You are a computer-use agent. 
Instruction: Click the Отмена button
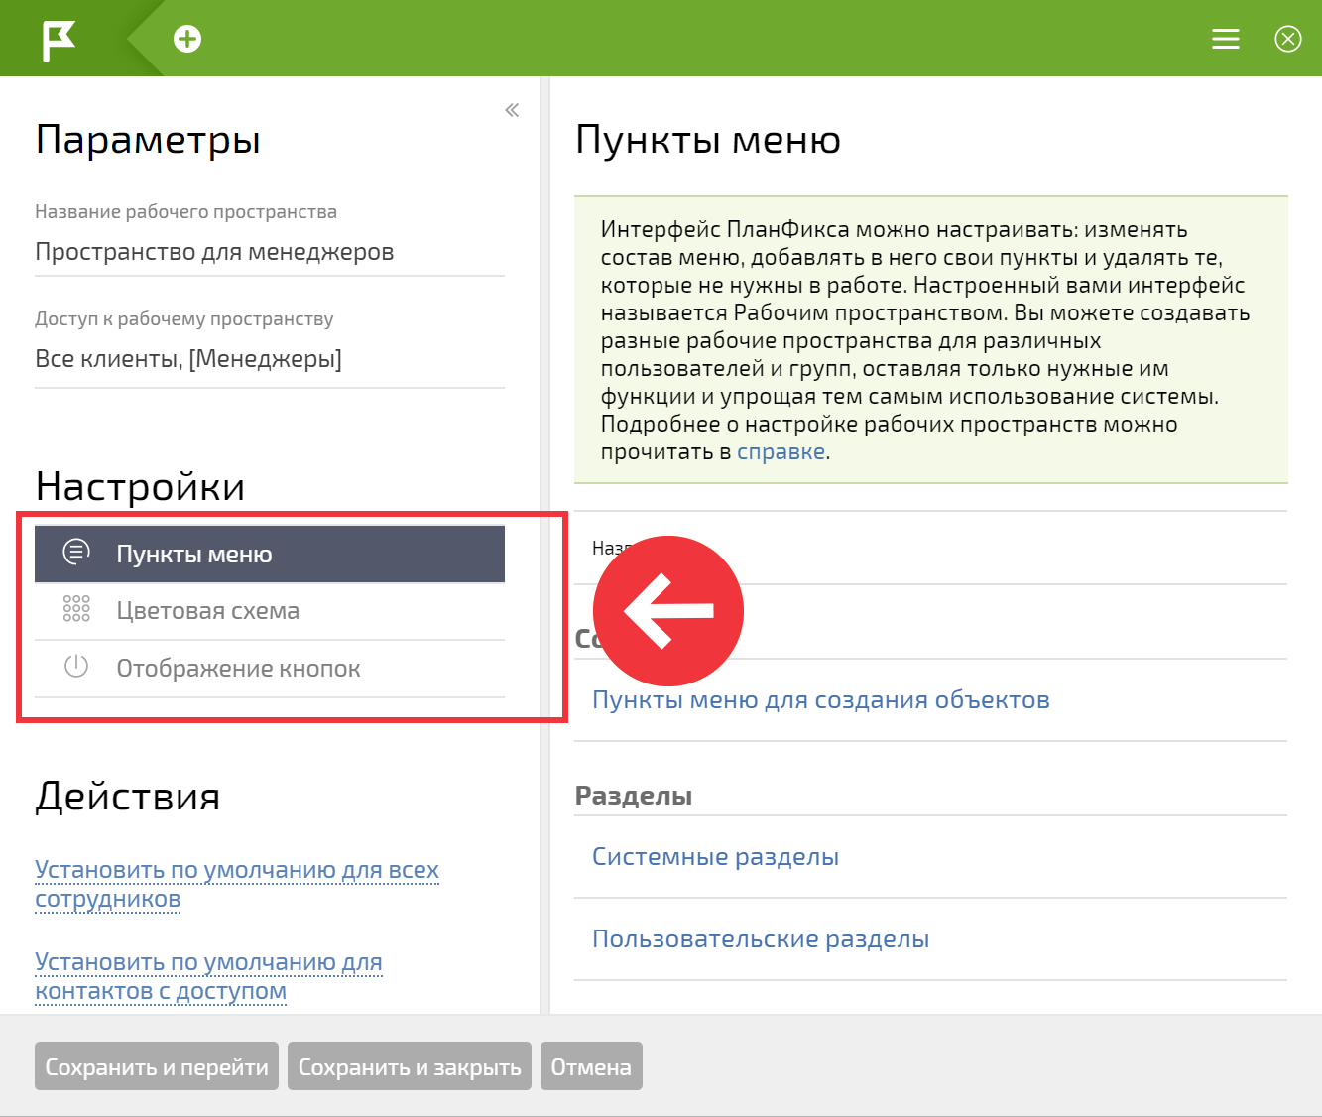pyautogui.click(x=591, y=1066)
